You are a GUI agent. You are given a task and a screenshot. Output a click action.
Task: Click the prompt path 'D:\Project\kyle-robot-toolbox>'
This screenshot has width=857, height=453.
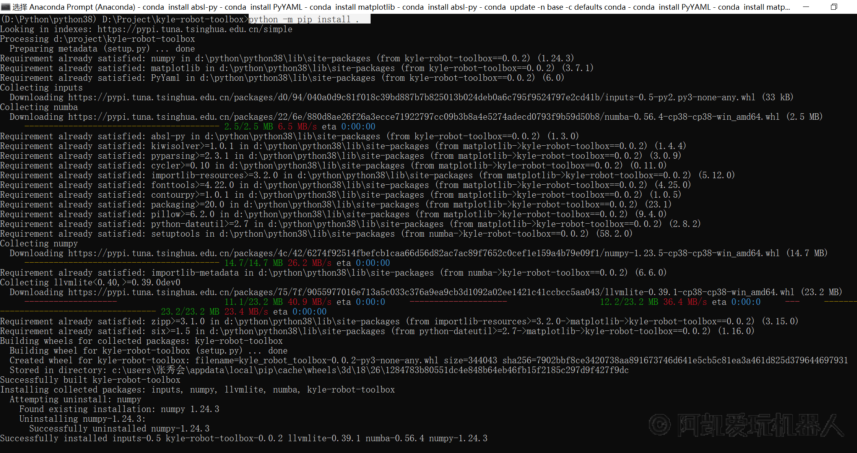point(175,19)
